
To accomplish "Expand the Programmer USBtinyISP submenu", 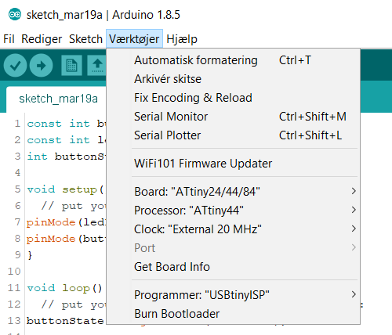I will coord(234,295).
